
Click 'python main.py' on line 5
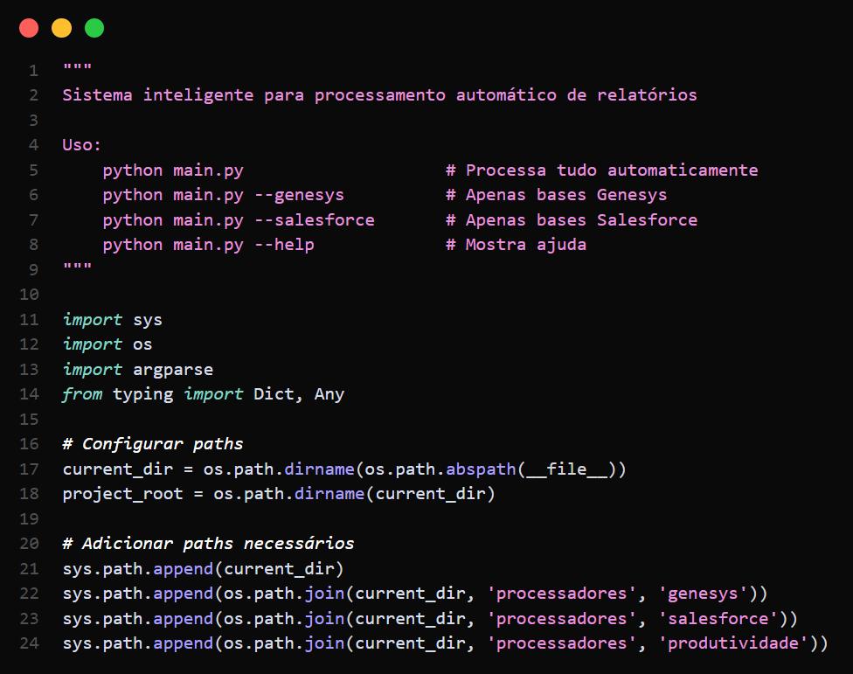pos(173,170)
